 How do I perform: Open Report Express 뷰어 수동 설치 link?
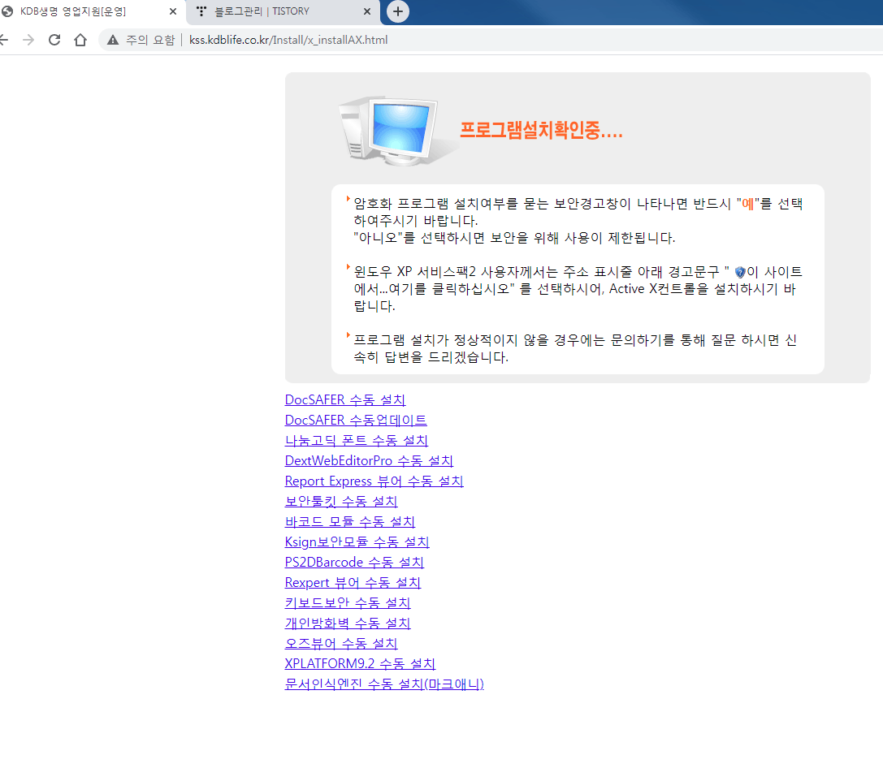[374, 481]
